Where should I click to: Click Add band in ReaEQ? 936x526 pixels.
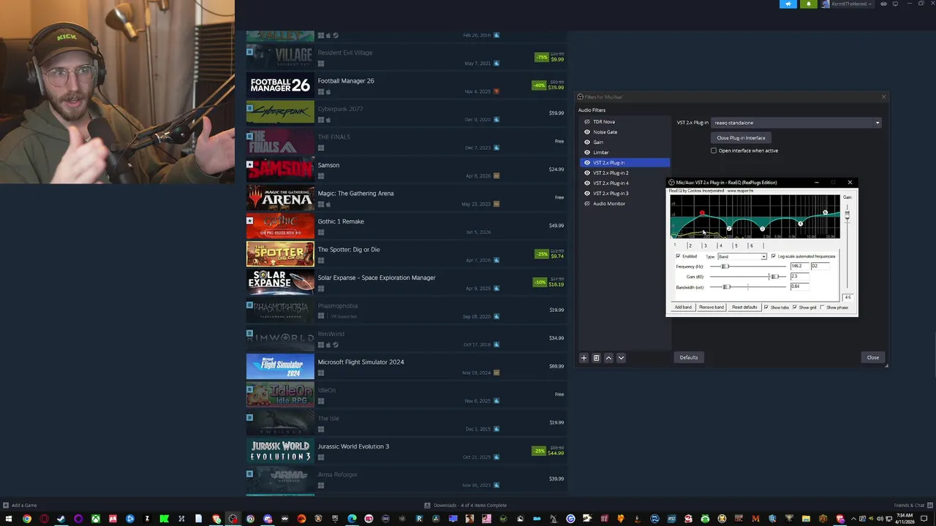pyautogui.click(x=683, y=308)
